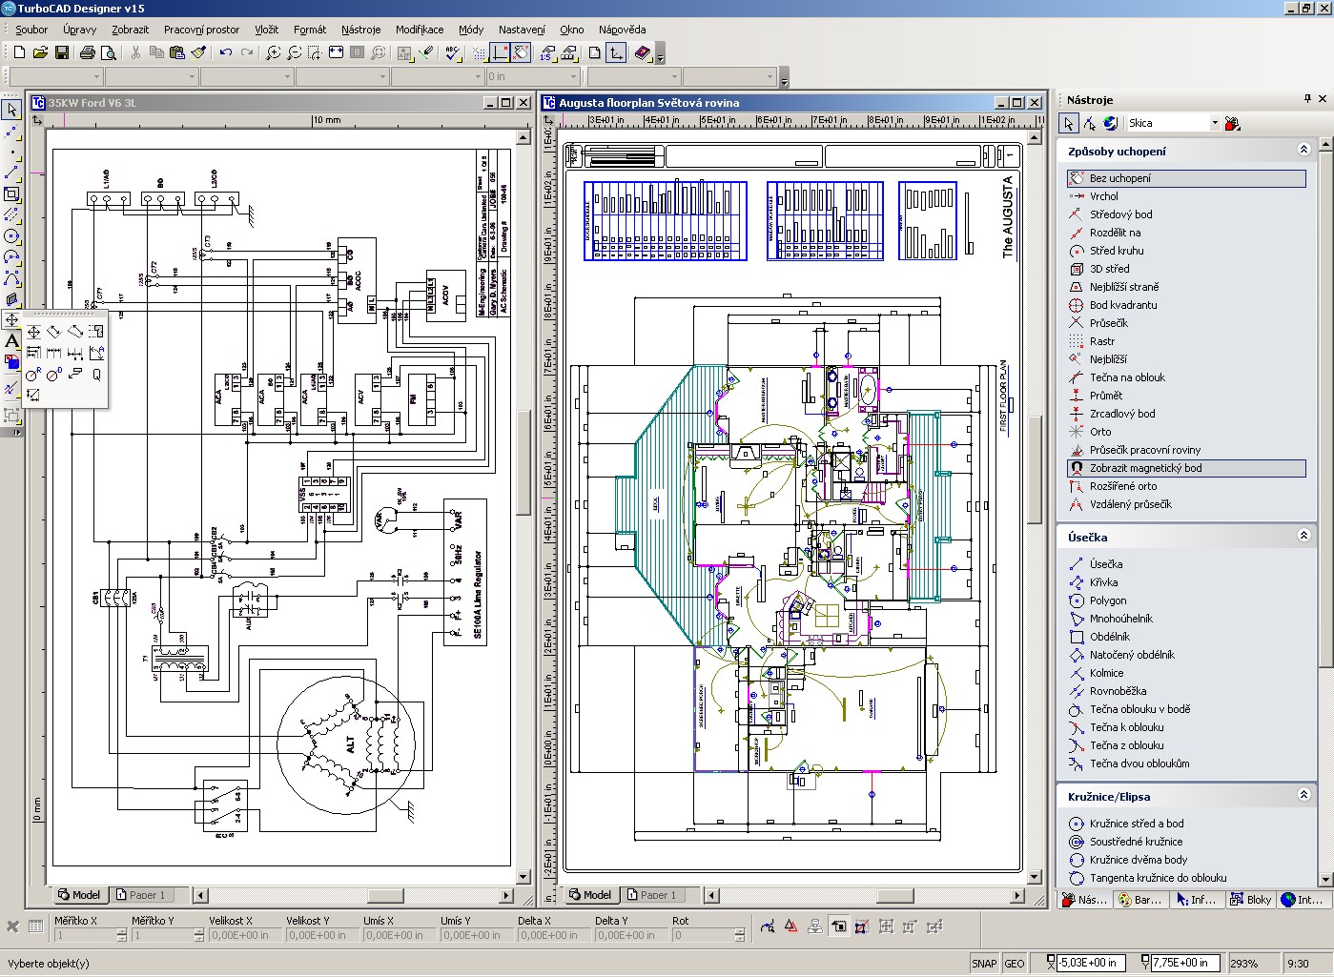Open the Pracovní prostor menu

tap(202, 30)
